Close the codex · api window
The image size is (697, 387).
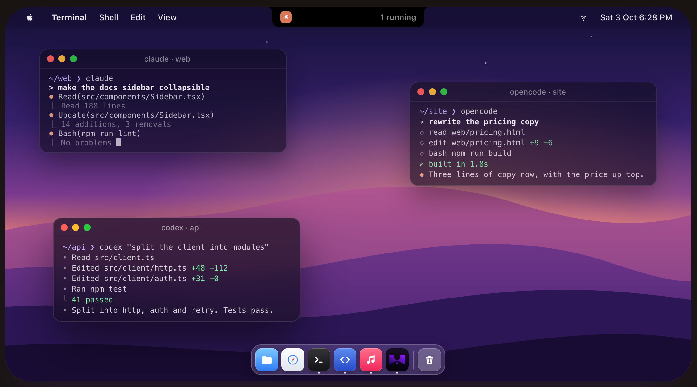(x=64, y=227)
